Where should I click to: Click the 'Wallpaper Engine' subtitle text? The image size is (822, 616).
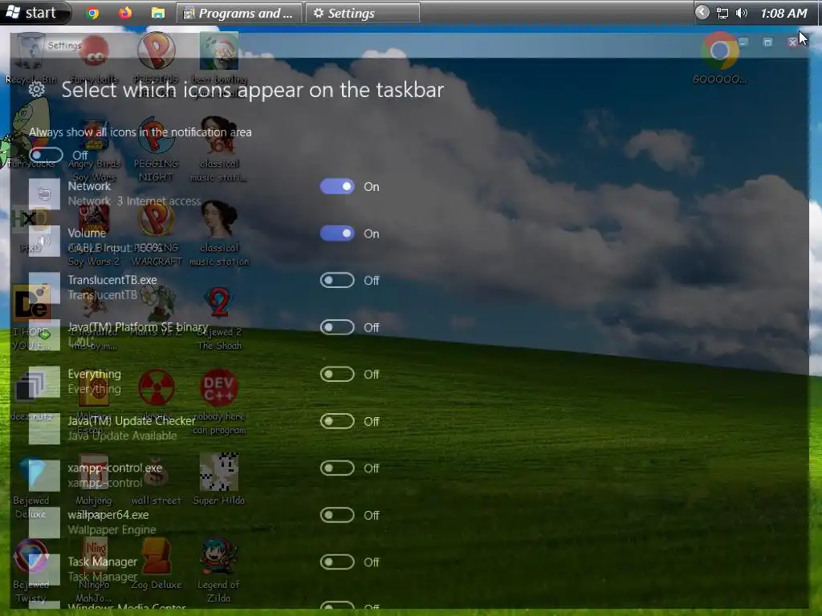tap(112, 529)
